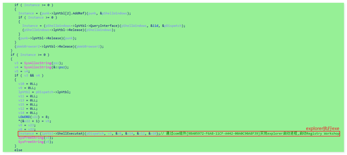Image resolution: width=347 pixels, height=155 pixels.
Task: Select the line 'SysFreeString(v3);'
Action: (36, 138)
